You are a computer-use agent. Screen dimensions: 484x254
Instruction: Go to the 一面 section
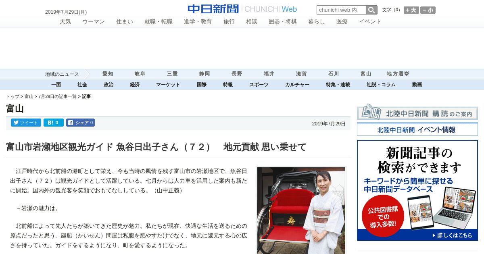pos(56,85)
